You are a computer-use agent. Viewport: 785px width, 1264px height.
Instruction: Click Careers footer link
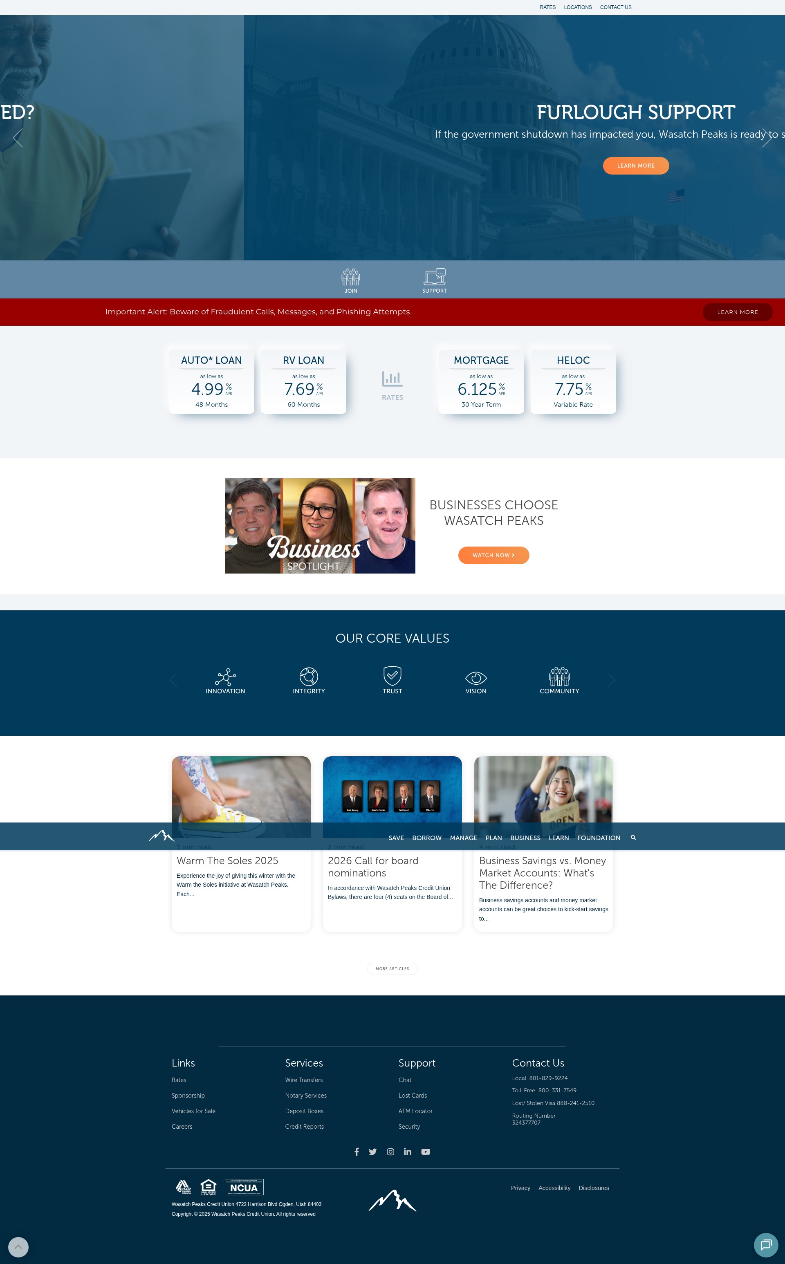182,1126
